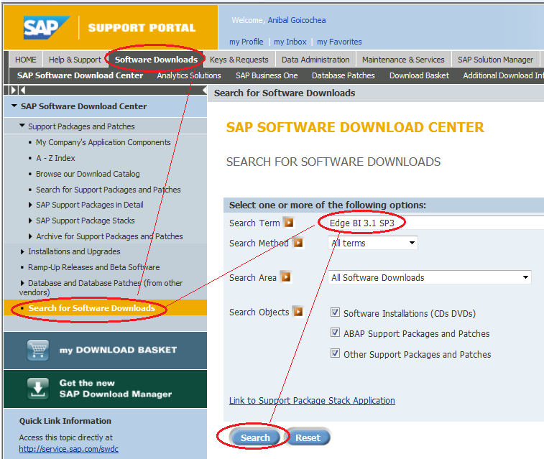Click help icon beside Search Objects
Image resolution: width=544 pixels, height=459 pixels.
click(298, 312)
